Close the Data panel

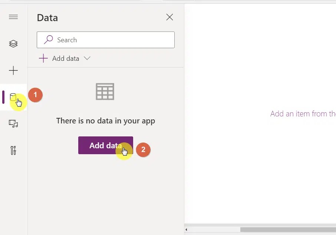click(169, 17)
